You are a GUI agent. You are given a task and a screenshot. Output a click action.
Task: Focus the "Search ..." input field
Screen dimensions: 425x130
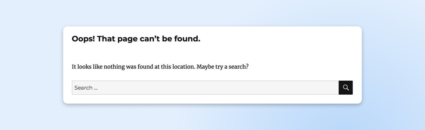pos(205,87)
